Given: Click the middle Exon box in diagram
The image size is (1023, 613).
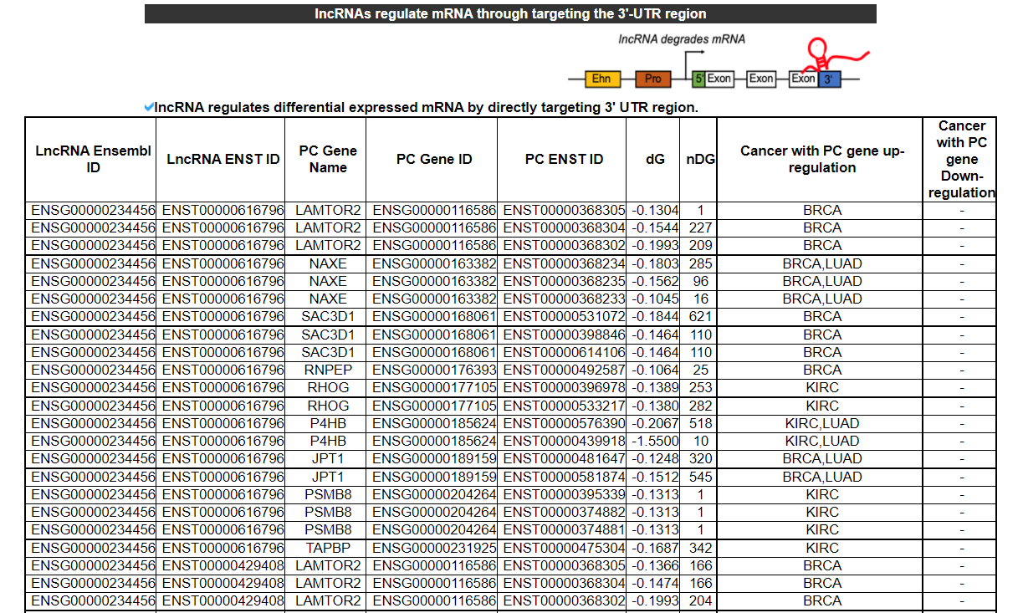Looking at the screenshot, I should coord(760,79).
